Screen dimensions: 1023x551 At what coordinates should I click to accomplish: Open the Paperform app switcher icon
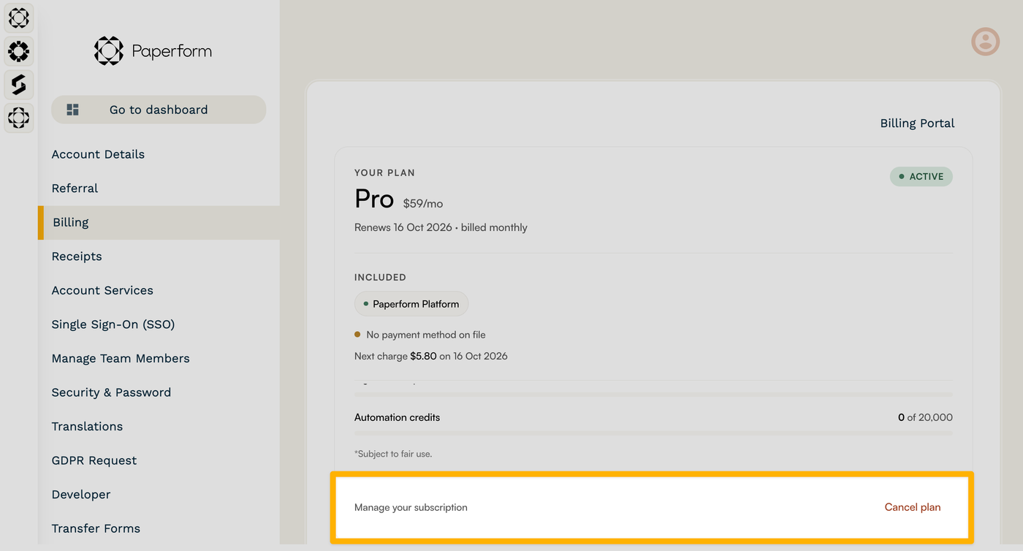(19, 18)
